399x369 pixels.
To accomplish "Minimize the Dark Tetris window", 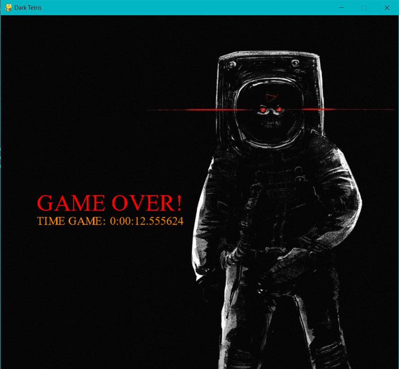I will [342, 8].
